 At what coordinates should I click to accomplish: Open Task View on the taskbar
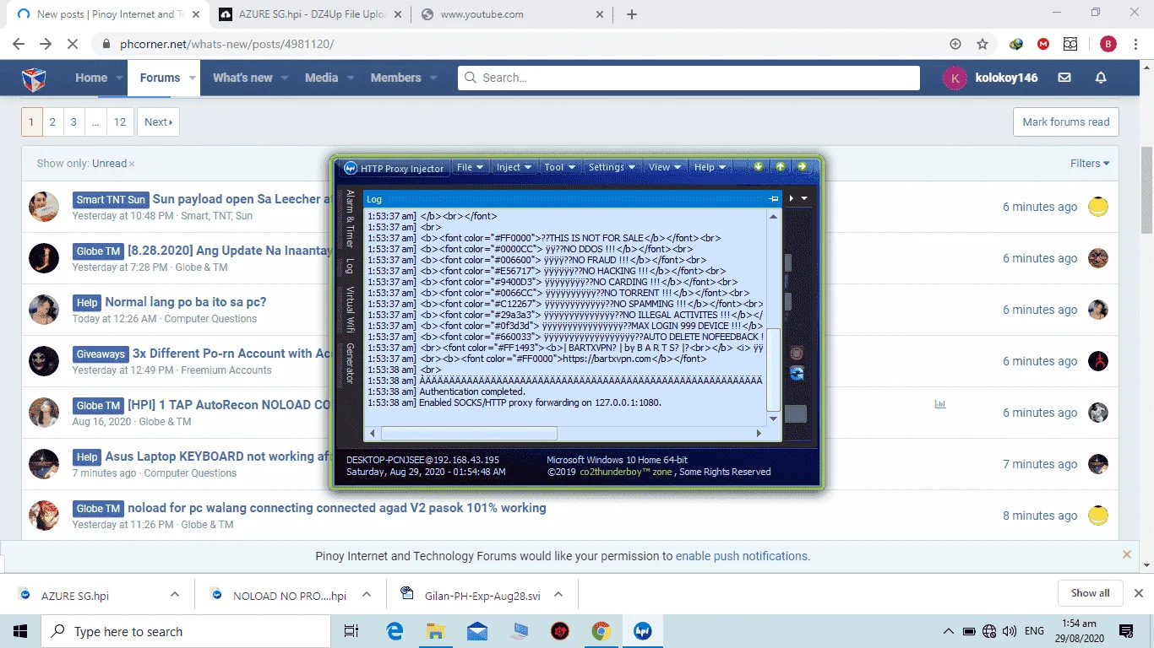[x=352, y=631]
